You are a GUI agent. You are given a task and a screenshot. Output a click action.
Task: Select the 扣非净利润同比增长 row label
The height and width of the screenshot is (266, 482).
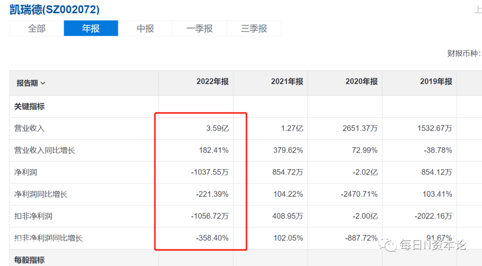point(49,238)
